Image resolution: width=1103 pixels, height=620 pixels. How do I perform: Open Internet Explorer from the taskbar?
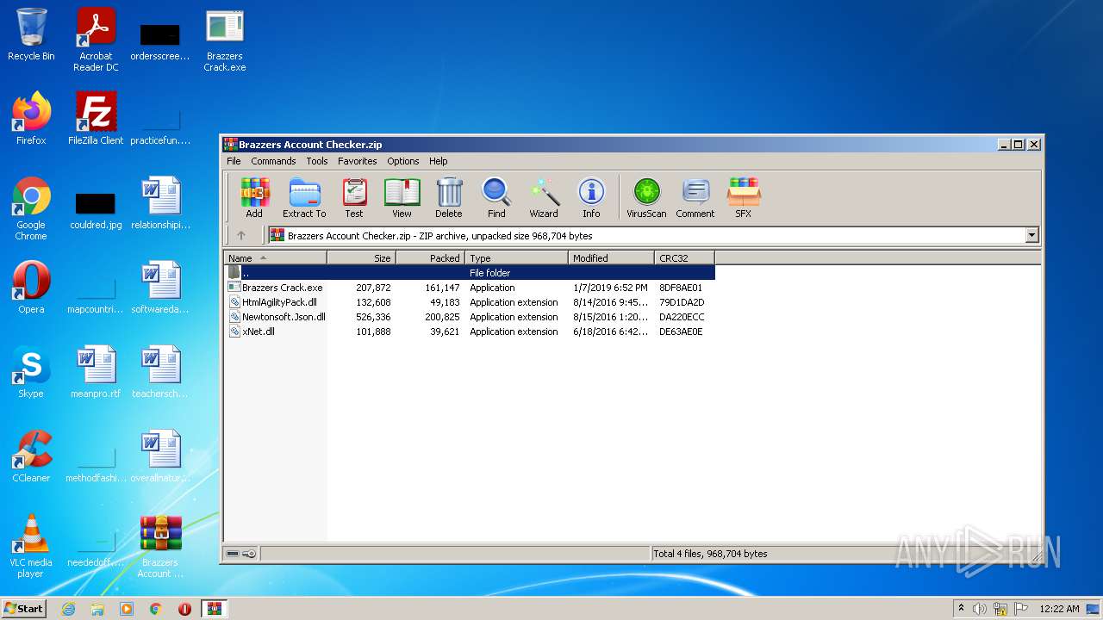pos(69,608)
